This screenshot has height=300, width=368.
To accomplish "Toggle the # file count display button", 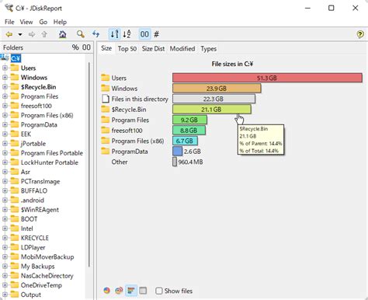I will (156, 34).
